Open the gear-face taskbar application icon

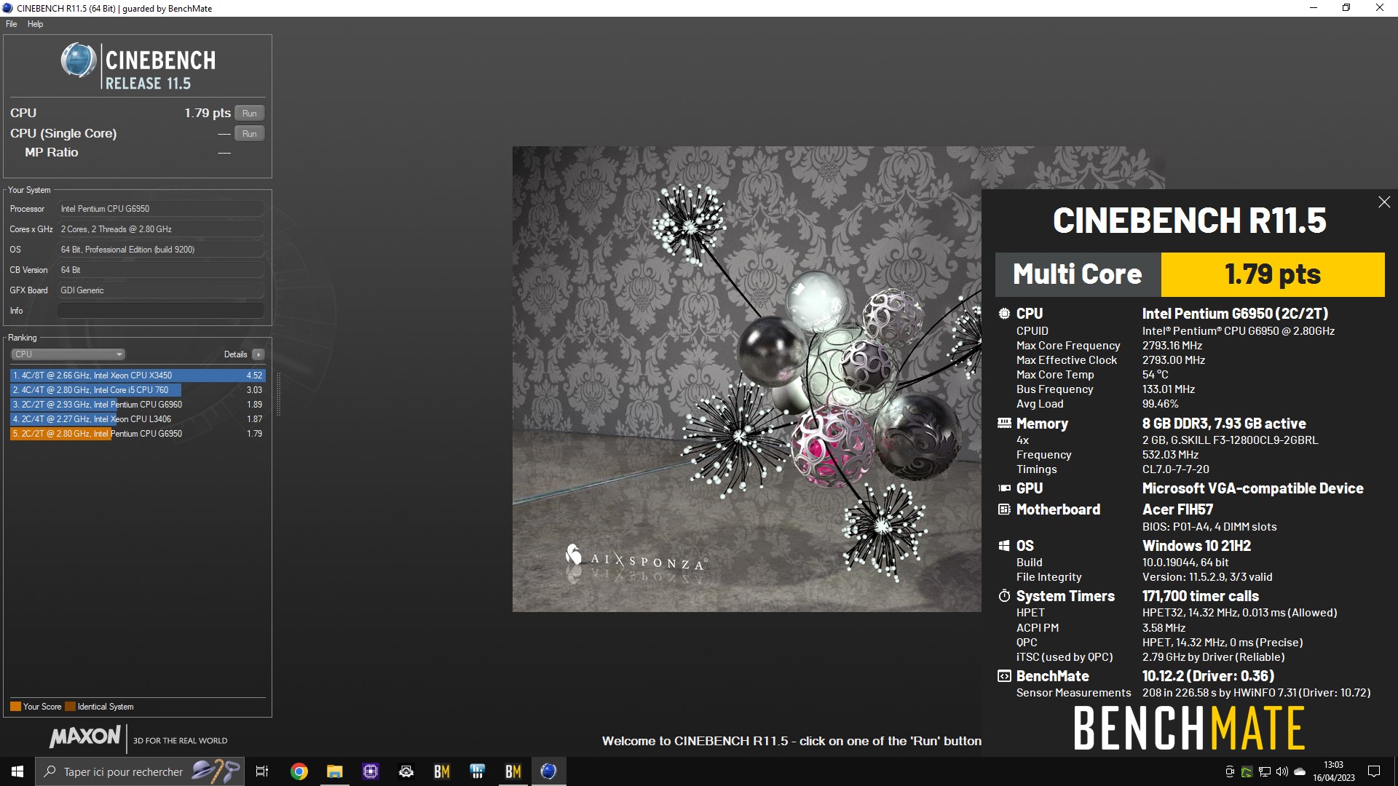click(406, 771)
